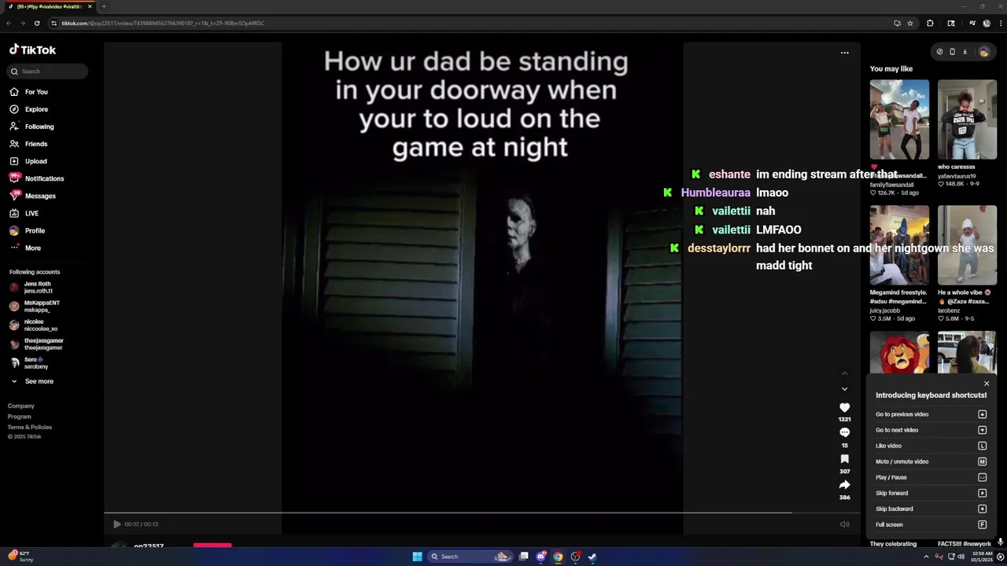
Task: Click the TikTok search field
Action: pyautogui.click(x=47, y=72)
